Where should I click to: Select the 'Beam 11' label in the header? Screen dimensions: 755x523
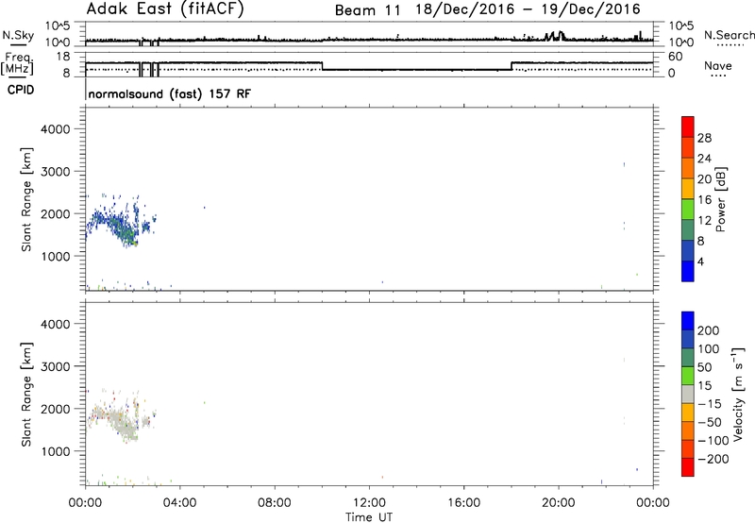(x=367, y=10)
